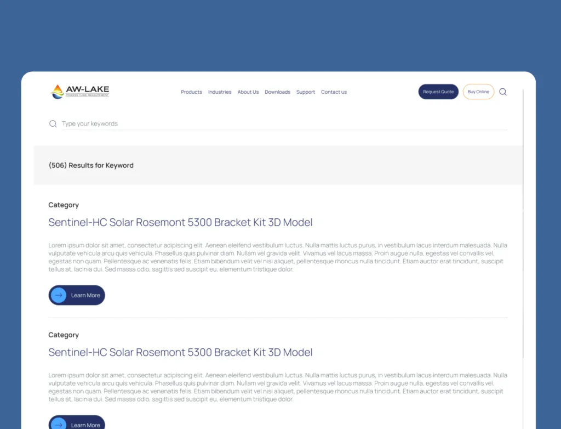
Task: Click the Contact us link
Action: pos(334,92)
